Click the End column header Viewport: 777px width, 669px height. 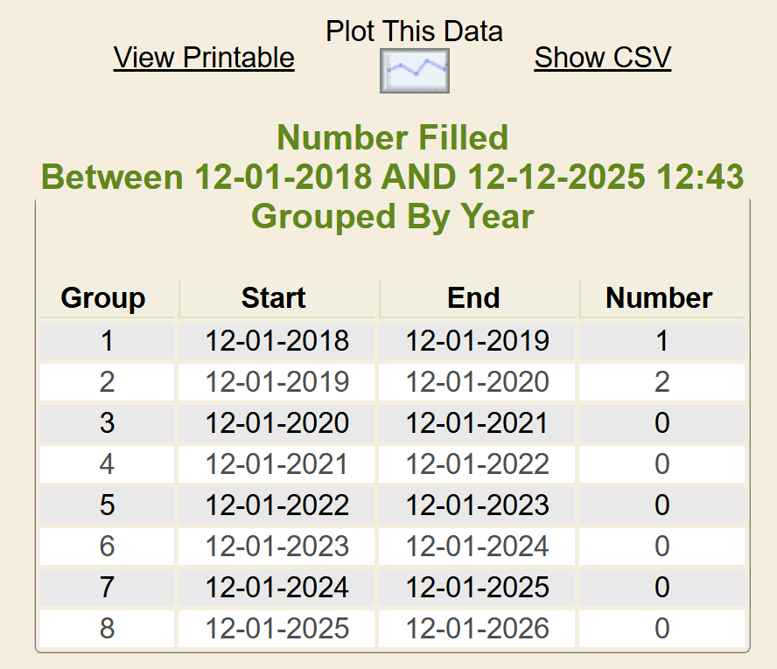(473, 298)
